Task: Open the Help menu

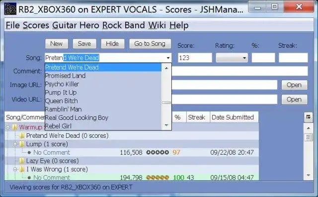Action: [x=179, y=25]
